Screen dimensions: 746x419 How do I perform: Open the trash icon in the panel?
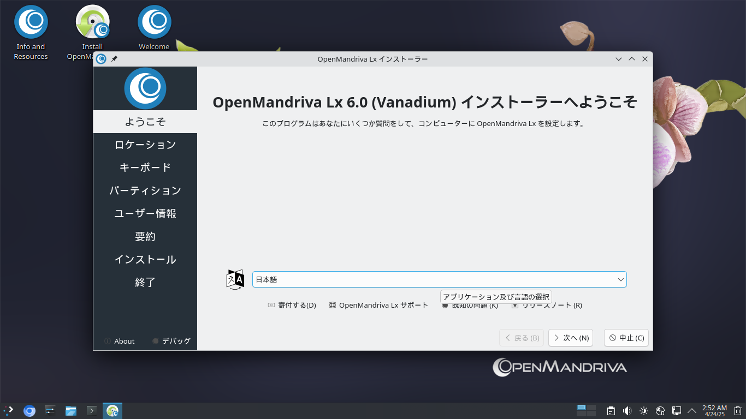pyautogui.click(x=738, y=411)
